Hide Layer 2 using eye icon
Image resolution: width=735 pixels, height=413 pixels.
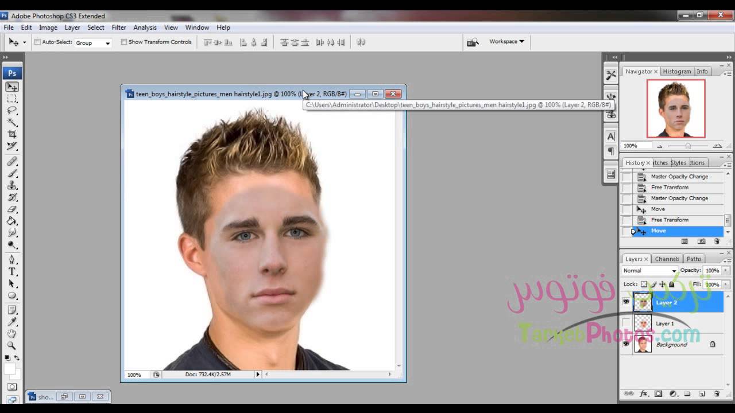pyautogui.click(x=626, y=302)
